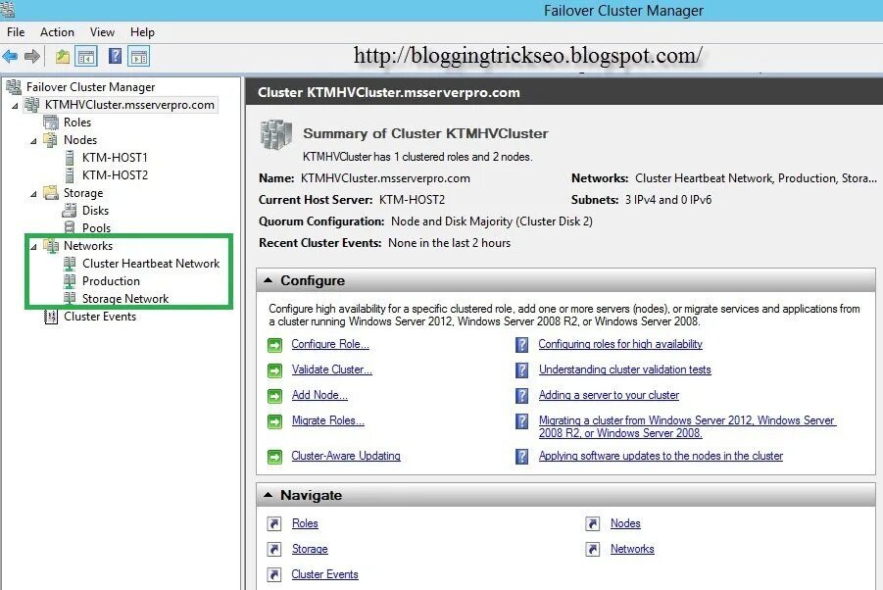Click green arrow icon beside Configure Role
The width and height of the screenshot is (883, 590).
[274, 345]
